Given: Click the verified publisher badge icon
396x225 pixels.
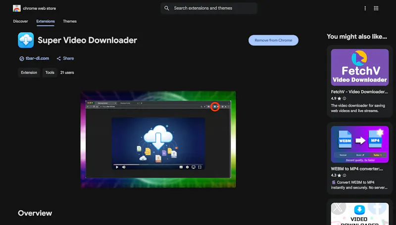Looking at the screenshot, I should (22, 58).
